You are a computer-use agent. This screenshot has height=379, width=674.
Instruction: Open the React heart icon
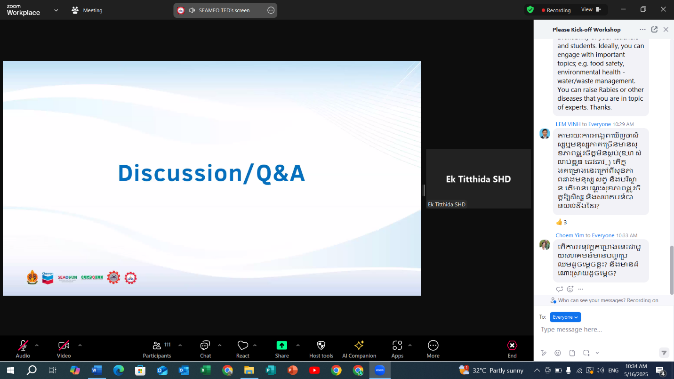tap(242, 346)
